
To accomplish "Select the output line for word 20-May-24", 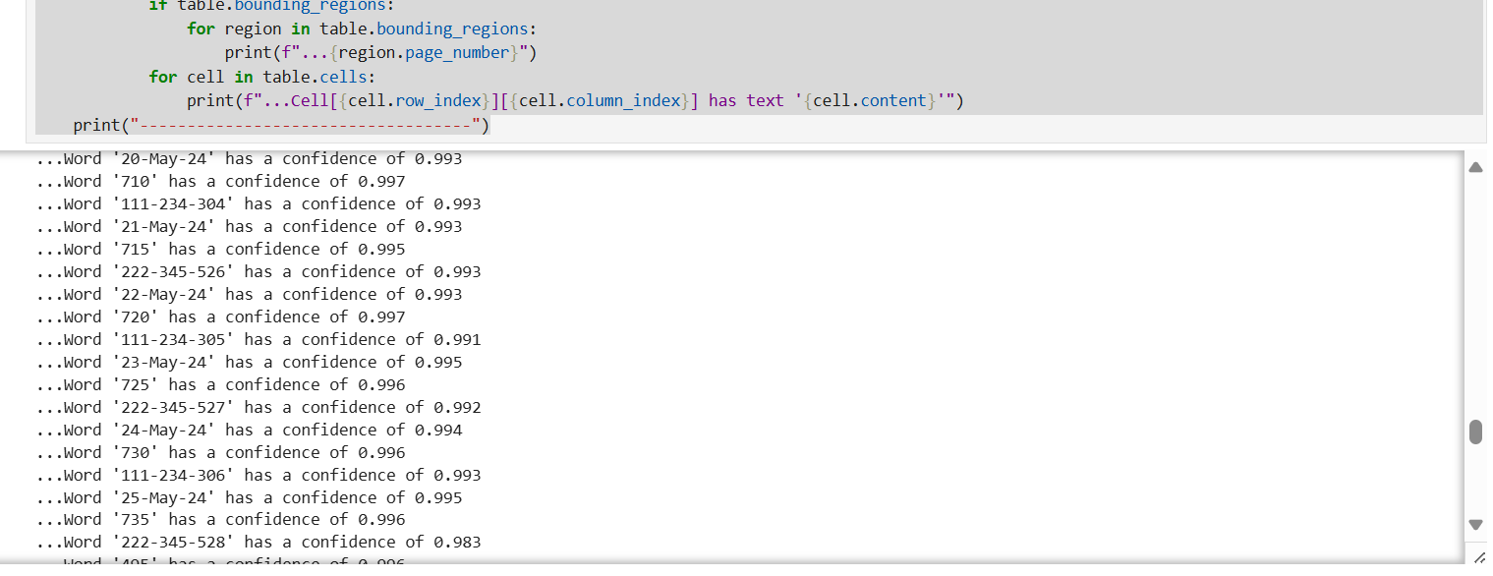I will tap(249, 158).
